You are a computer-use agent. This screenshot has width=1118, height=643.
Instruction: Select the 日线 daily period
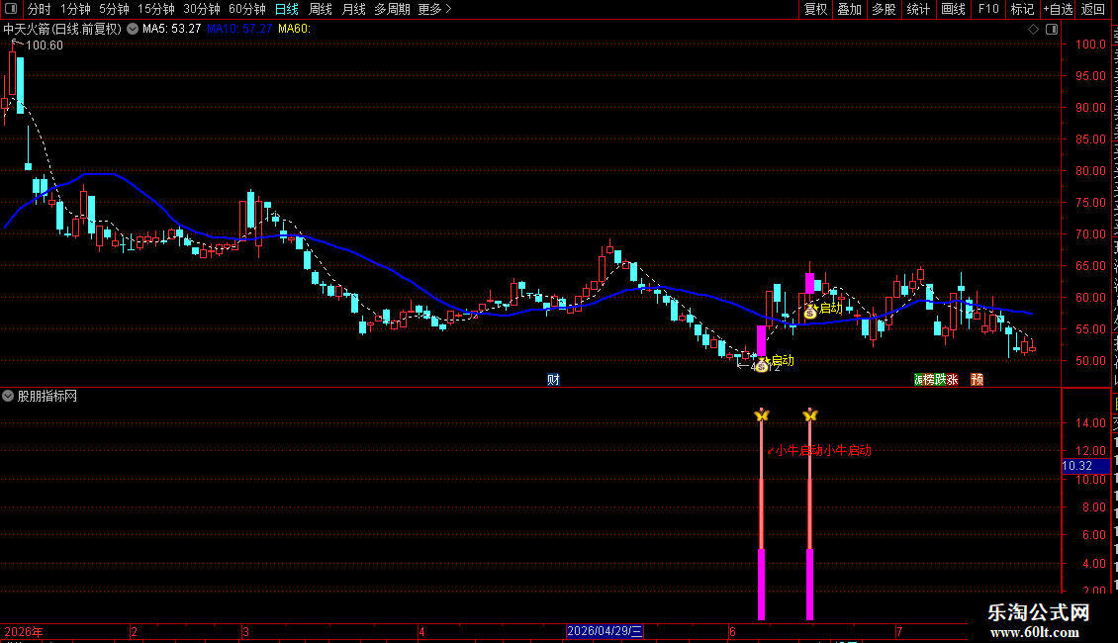coord(287,9)
